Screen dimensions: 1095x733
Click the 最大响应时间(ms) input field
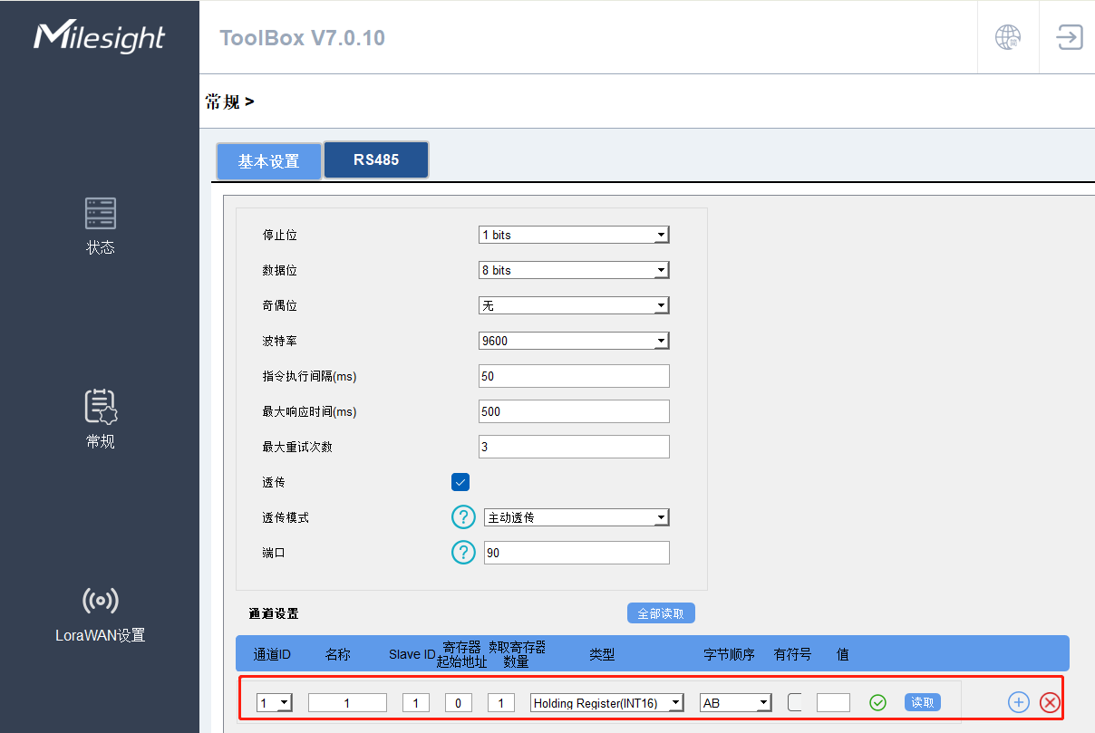pyautogui.click(x=574, y=411)
